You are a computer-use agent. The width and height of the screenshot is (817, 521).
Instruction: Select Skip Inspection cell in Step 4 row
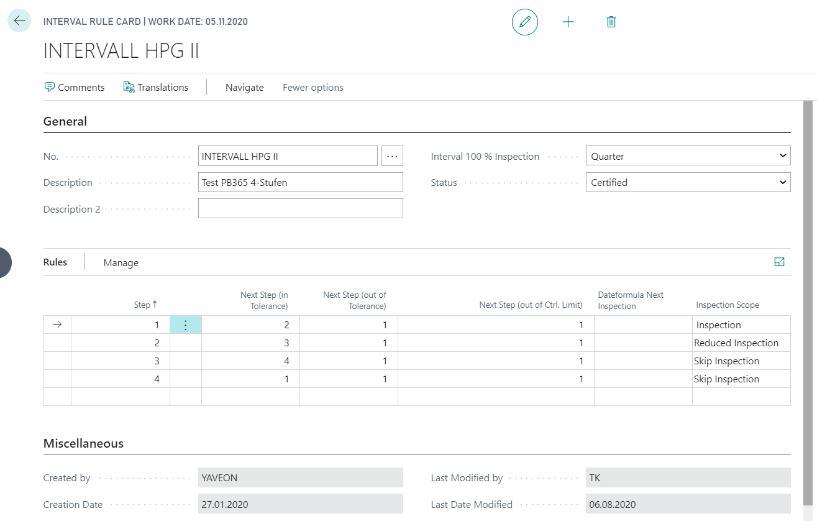tap(741, 379)
